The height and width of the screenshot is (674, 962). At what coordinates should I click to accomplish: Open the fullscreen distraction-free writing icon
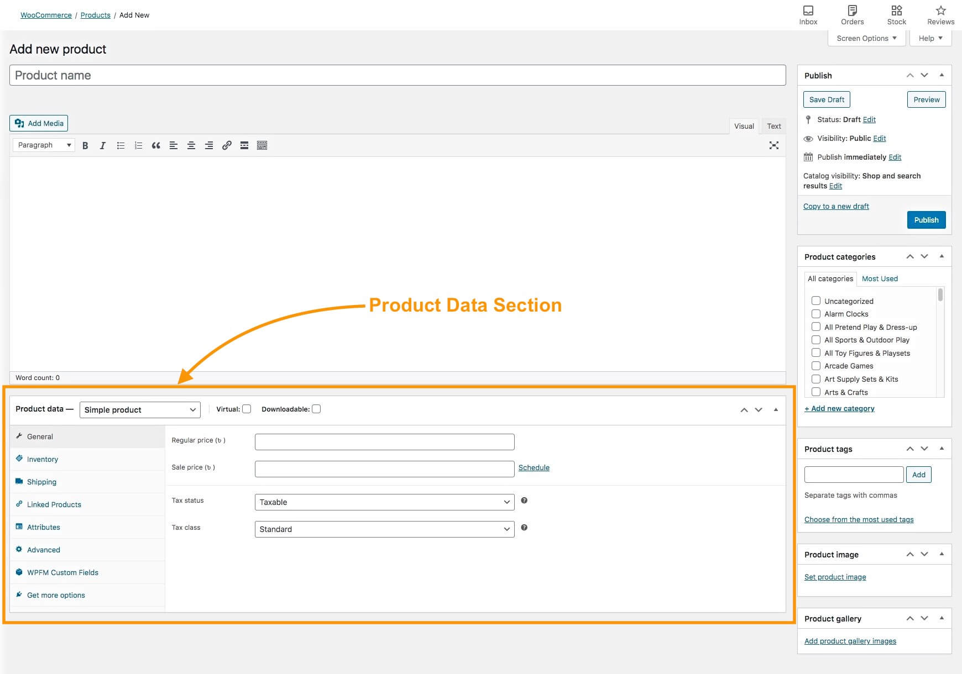point(773,145)
